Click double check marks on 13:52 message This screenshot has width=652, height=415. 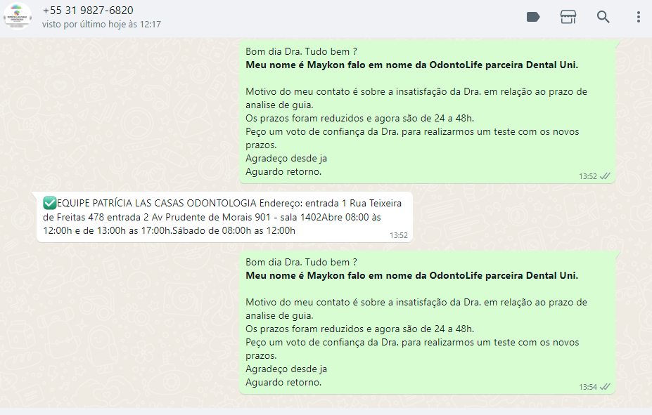coord(605,176)
